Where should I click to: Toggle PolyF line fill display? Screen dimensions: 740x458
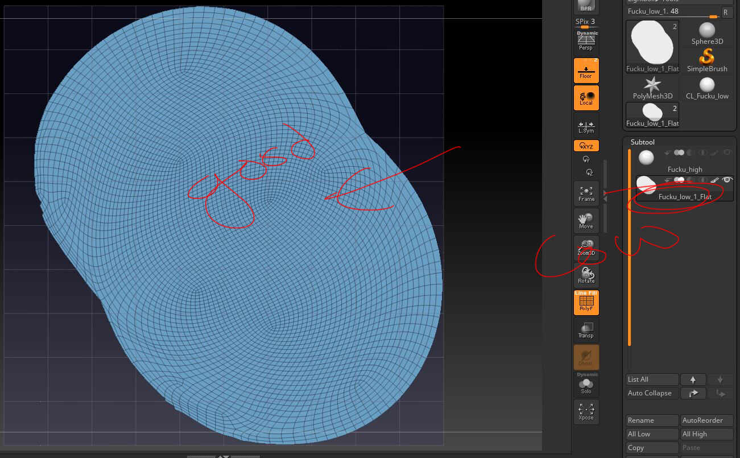click(586, 303)
